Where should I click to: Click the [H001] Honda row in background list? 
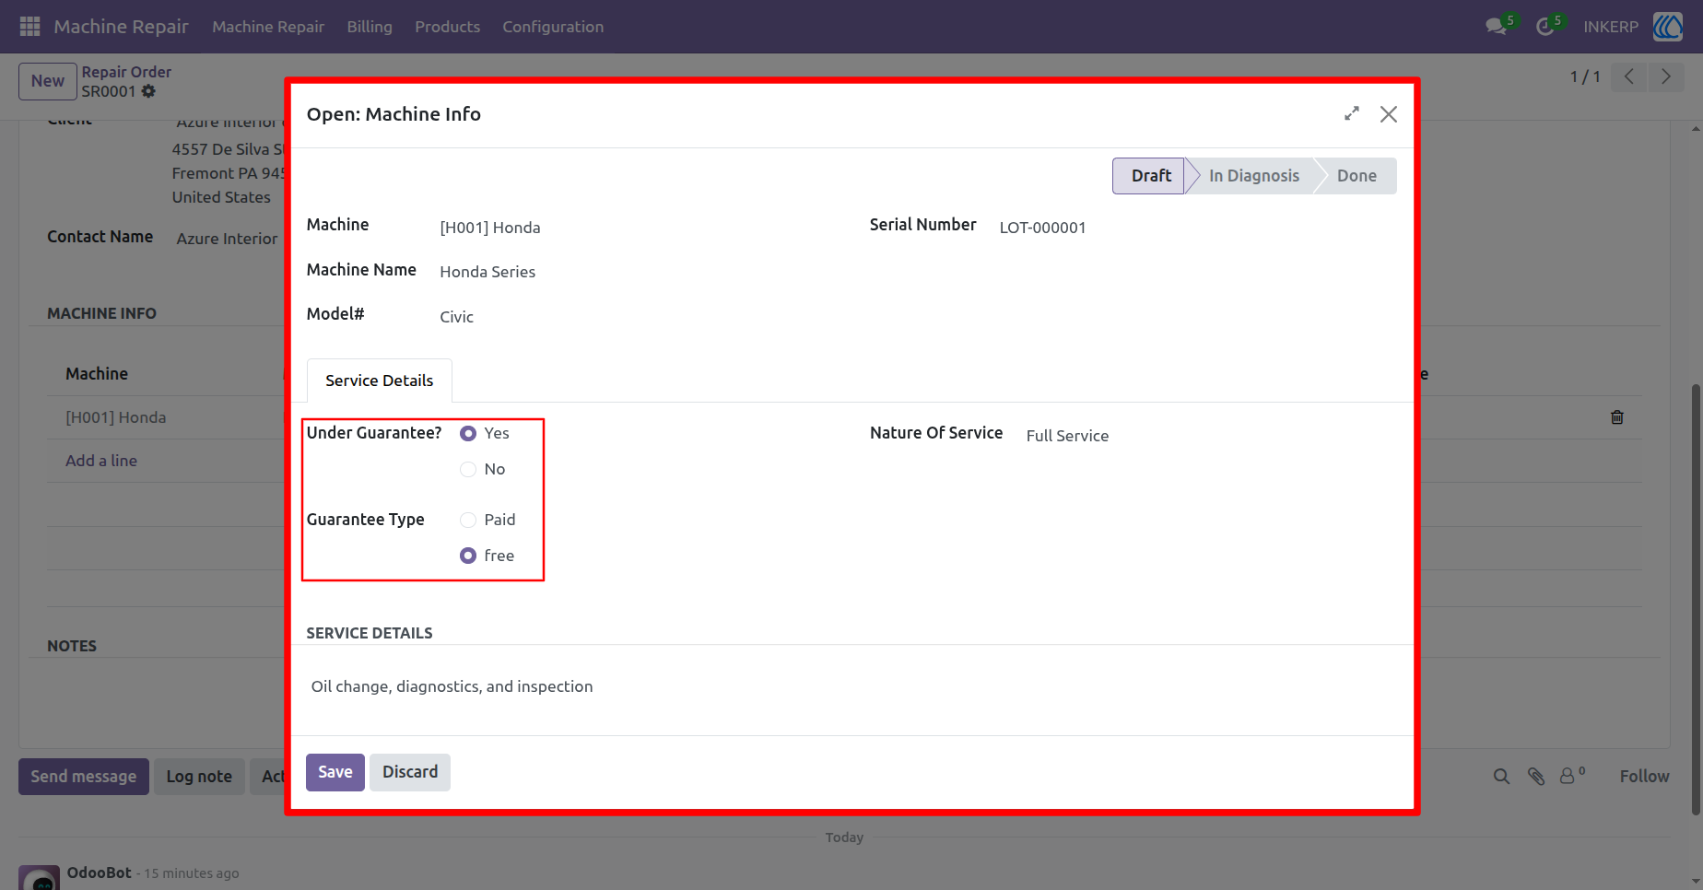116,417
